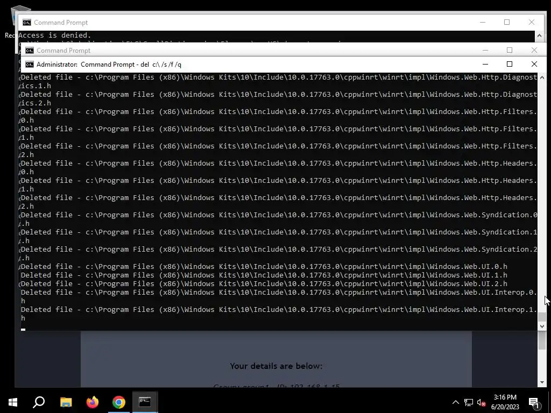Image resolution: width=551 pixels, height=413 pixels.
Task: Open taskbar search magnifier
Action: [x=39, y=402]
